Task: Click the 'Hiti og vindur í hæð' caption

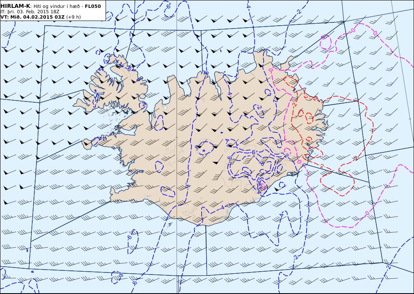Action: tap(56, 6)
